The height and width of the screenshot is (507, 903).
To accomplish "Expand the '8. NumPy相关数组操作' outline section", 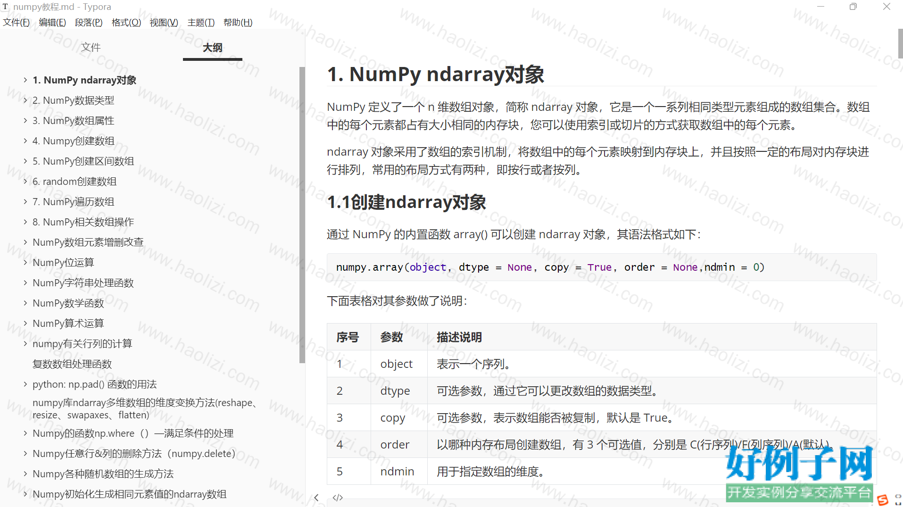I will pos(25,222).
